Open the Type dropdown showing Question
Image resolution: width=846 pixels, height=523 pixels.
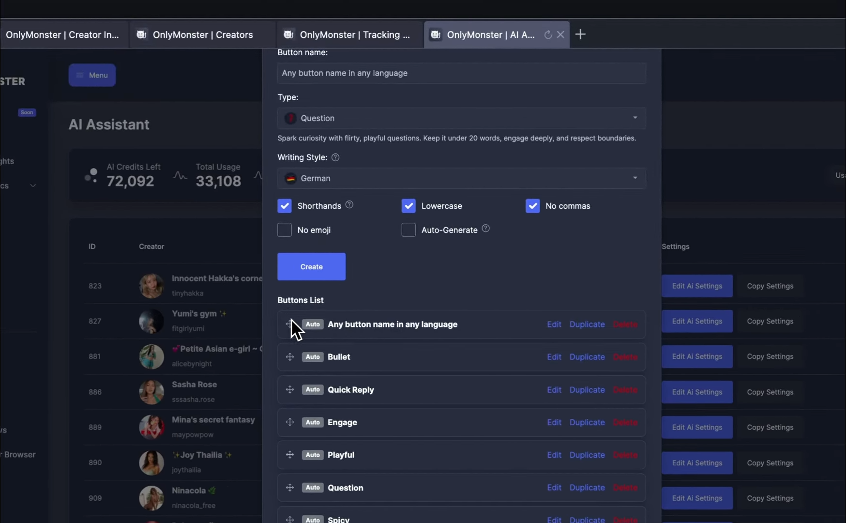[461, 118]
